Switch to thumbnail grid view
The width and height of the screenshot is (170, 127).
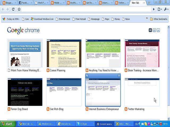pyautogui.click(x=150, y=30)
